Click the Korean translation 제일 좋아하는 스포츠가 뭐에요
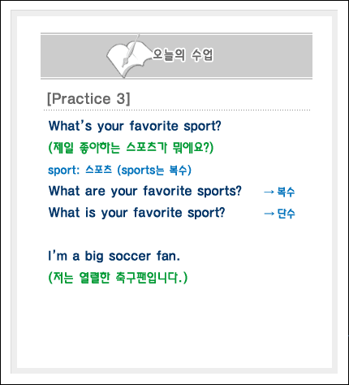The width and height of the screenshot is (349, 385). (x=131, y=148)
